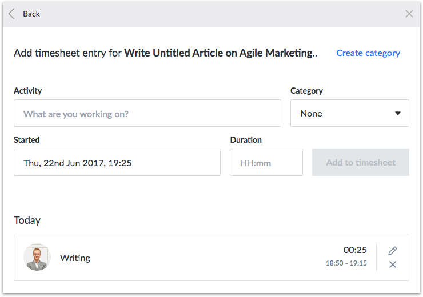Click the 'Category' field label
423x297 pixels.
coord(306,91)
